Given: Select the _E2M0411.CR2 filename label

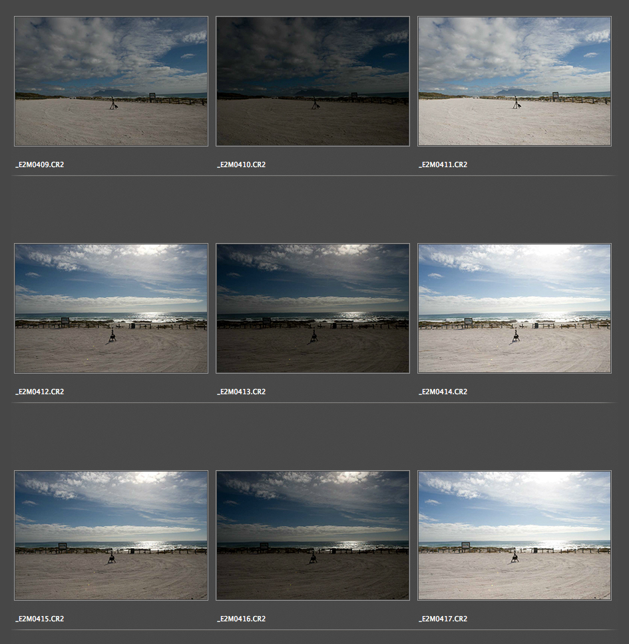Looking at the screenshot, I should coord(443,164).
